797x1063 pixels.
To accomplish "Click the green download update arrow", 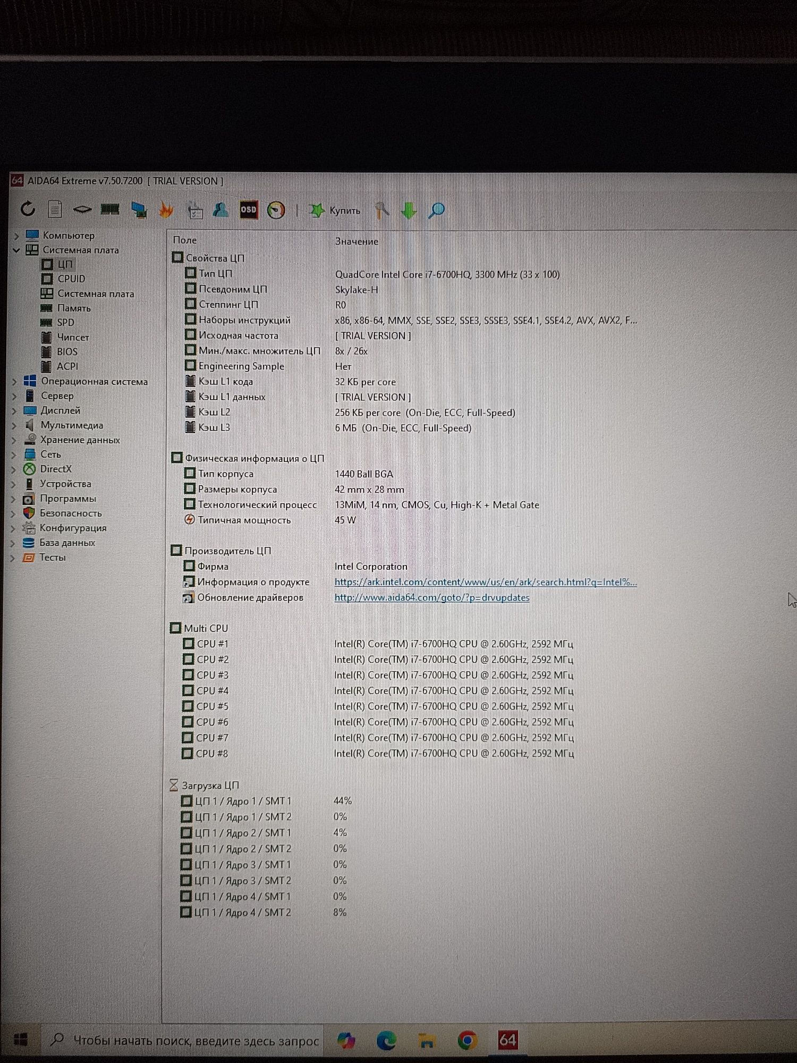I will tap(409, 210).
